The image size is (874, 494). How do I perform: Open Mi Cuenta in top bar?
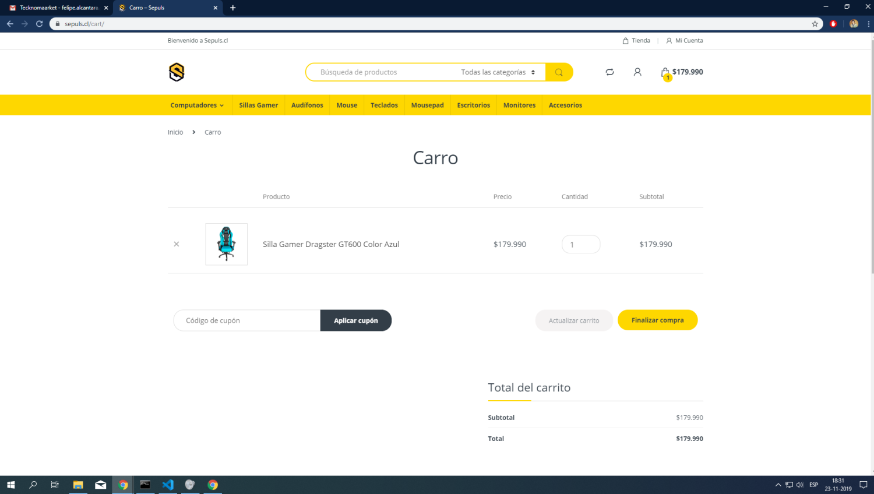click(685, 41)
